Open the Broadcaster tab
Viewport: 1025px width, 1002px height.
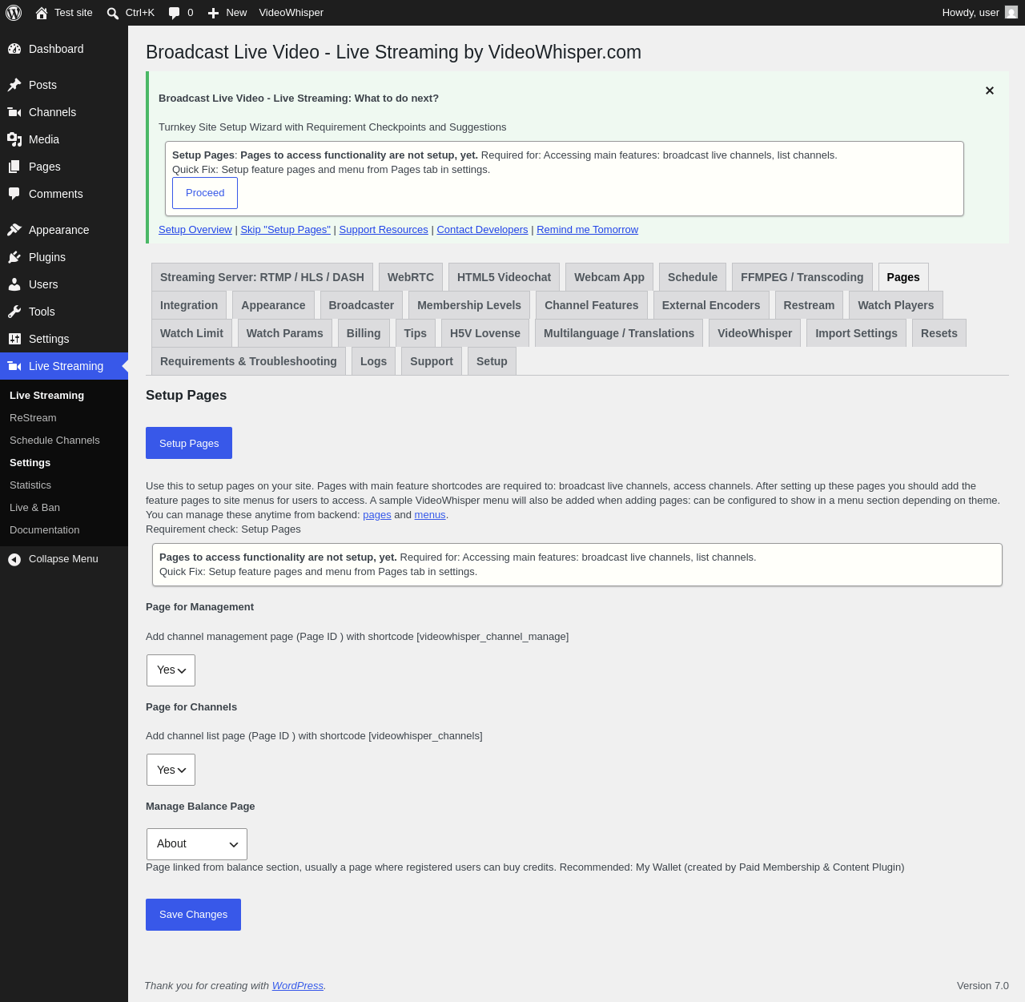click(361, 305)
